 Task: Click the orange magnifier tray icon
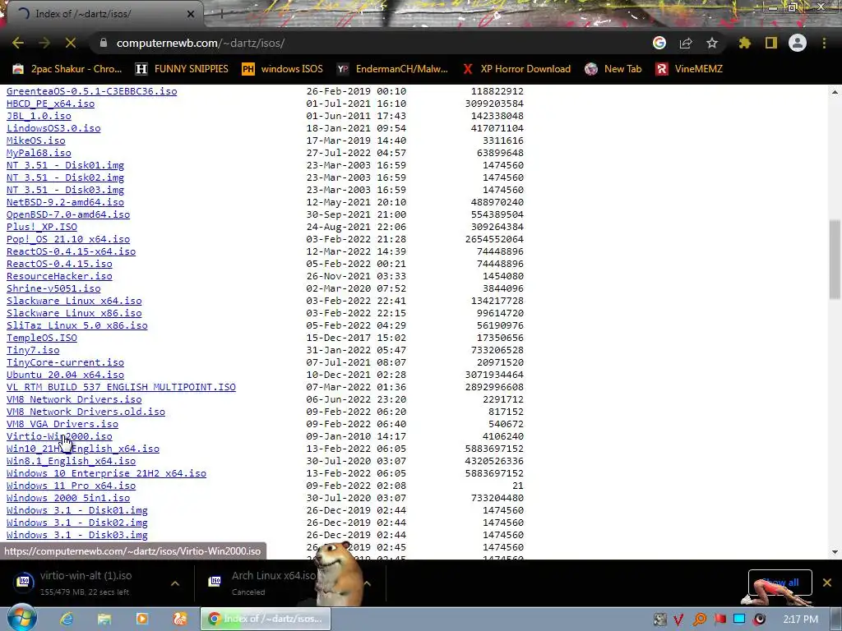point(699,619)
